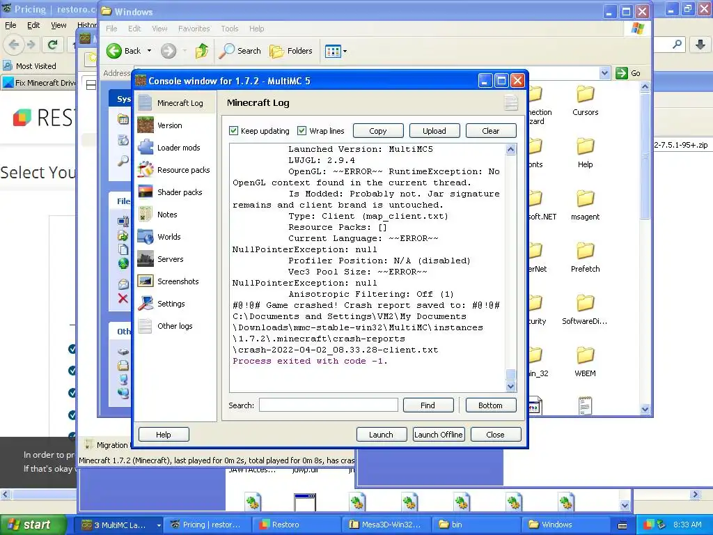The image size is (713, 535).
Task: Open Prefetch folder in Windows explorer
Action: pos(585,258)
